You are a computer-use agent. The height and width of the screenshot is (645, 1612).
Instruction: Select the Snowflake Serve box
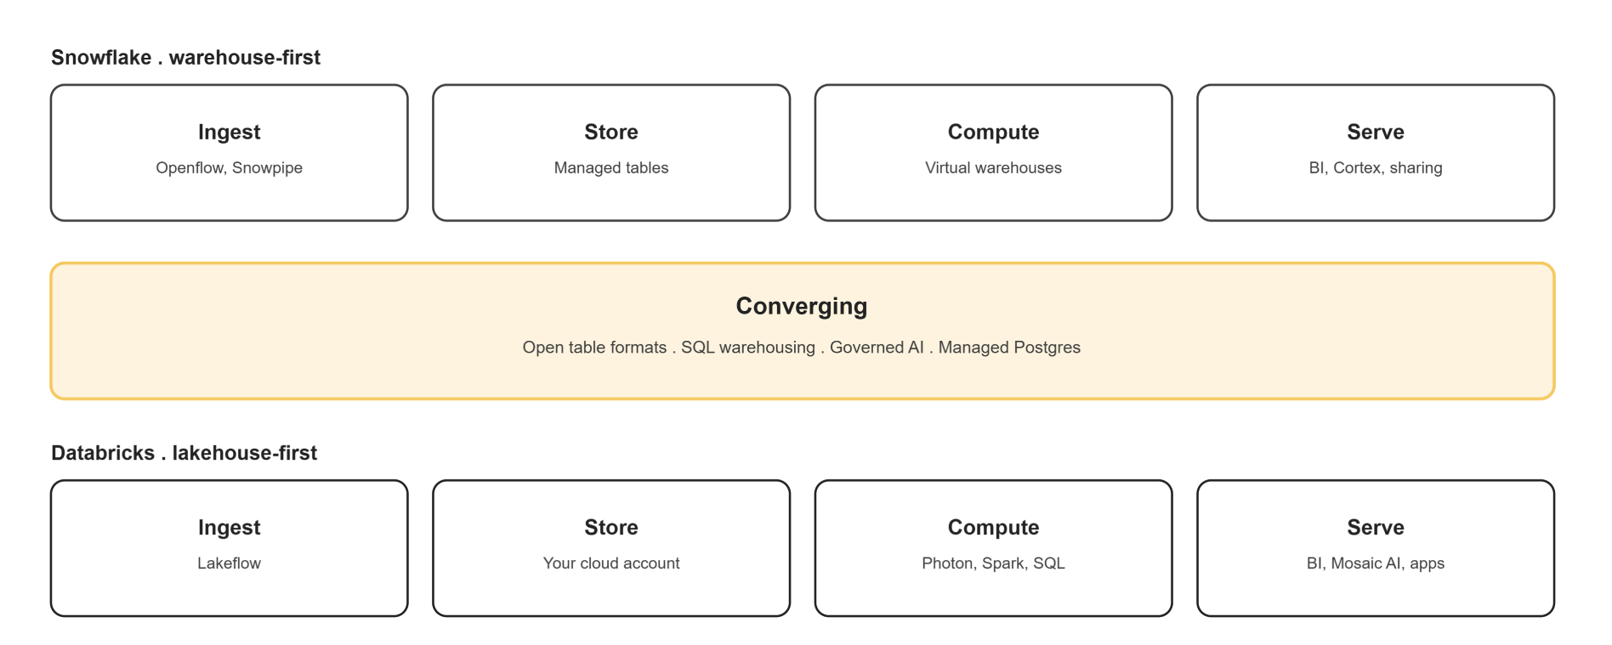[1376, 153]
